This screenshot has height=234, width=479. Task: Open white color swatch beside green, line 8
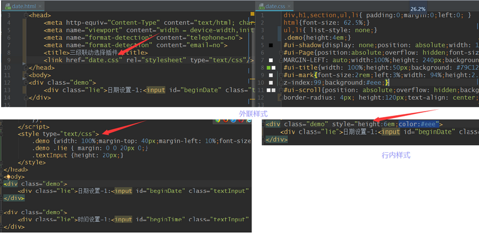pos(274,67)
